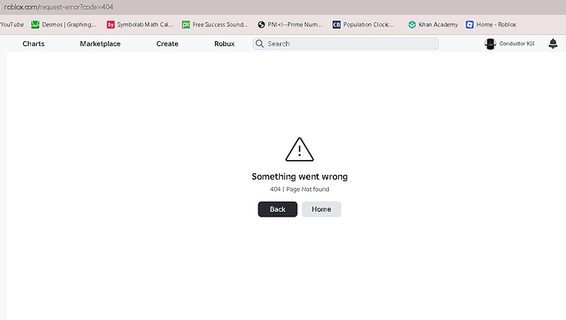Click the roblox.com address bar URL
The width and height of the screenshot is (566, 320).
[58, 7]
